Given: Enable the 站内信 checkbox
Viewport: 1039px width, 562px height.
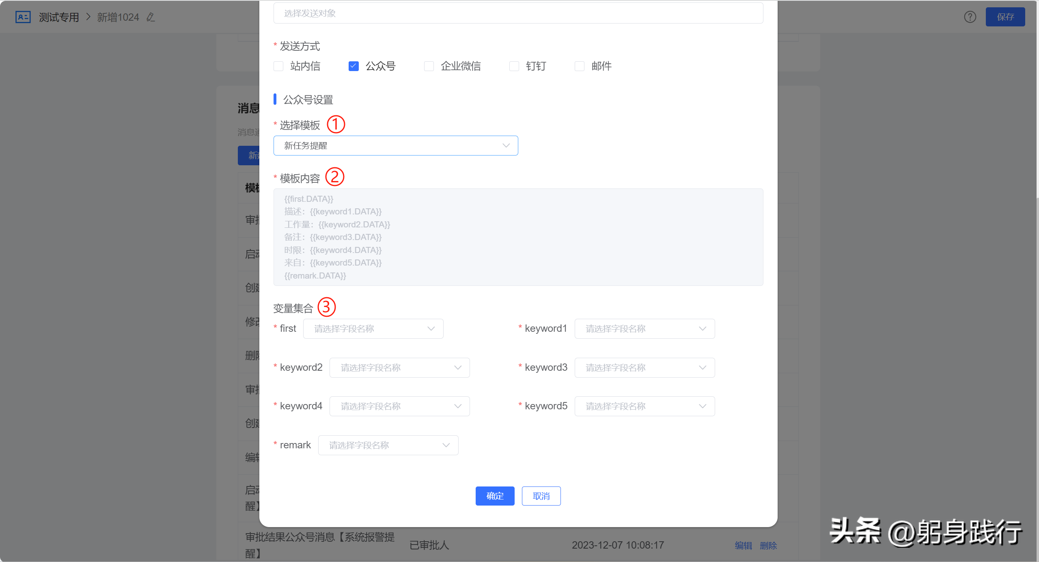Looking at the screenshot, I should [278, 66].
